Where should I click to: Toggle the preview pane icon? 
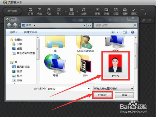[x=125, y=32]
